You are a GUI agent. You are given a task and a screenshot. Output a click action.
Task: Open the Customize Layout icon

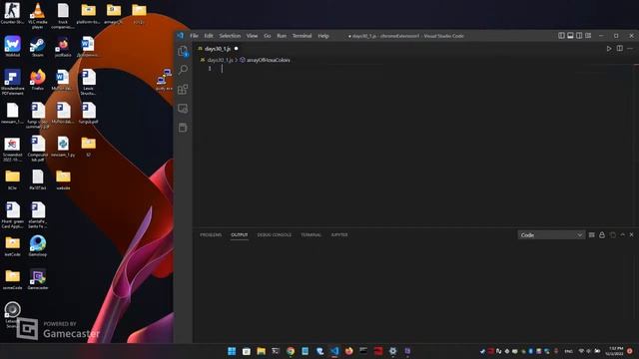(x=588, y=36)
